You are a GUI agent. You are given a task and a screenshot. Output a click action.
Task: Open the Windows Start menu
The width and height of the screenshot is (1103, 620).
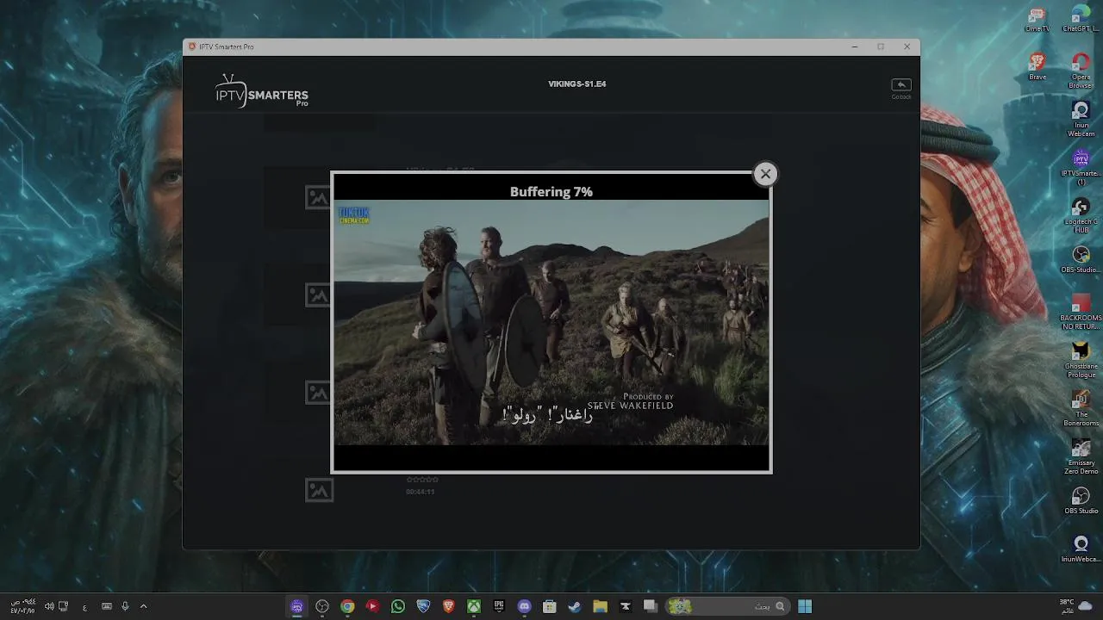[805, 606]
